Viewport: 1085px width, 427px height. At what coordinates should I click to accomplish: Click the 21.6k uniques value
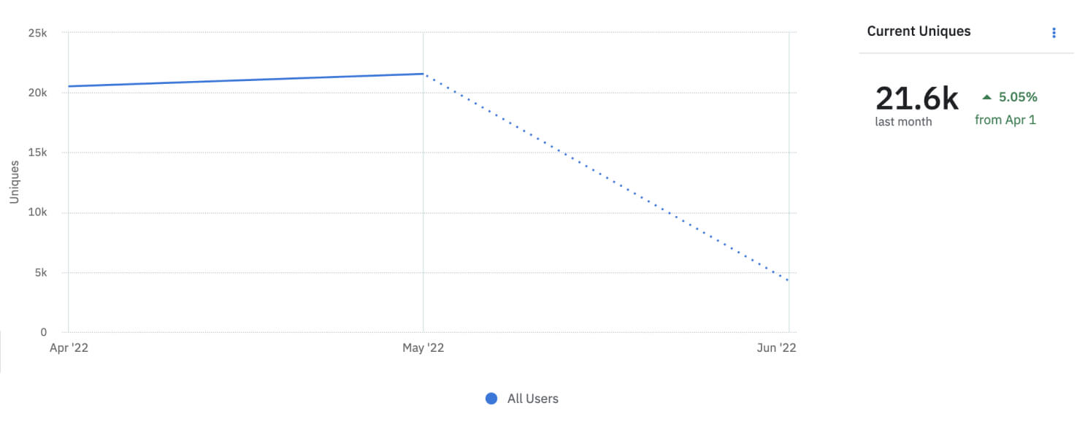(x=916, y=99)
